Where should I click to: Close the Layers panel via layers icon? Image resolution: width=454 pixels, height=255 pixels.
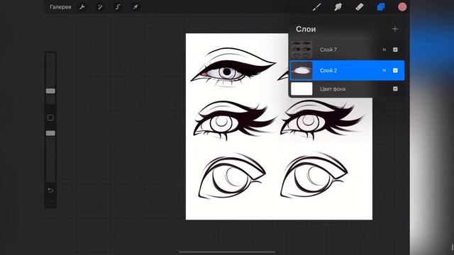click(381, 7)
